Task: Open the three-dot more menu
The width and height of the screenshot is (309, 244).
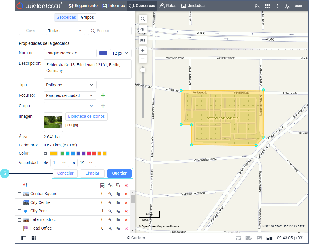Action: click(277, 6)
